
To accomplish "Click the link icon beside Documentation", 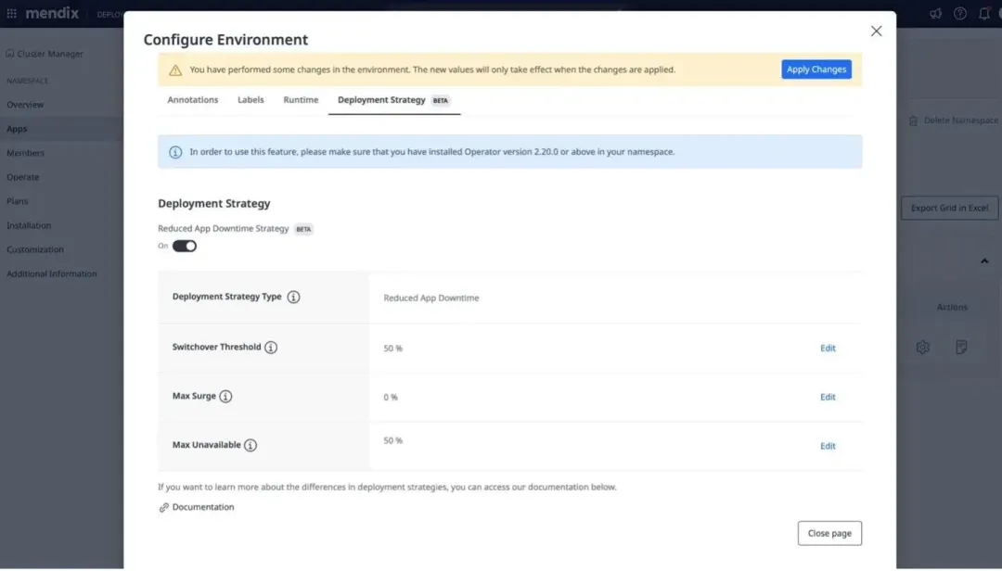I will point(163,508).
